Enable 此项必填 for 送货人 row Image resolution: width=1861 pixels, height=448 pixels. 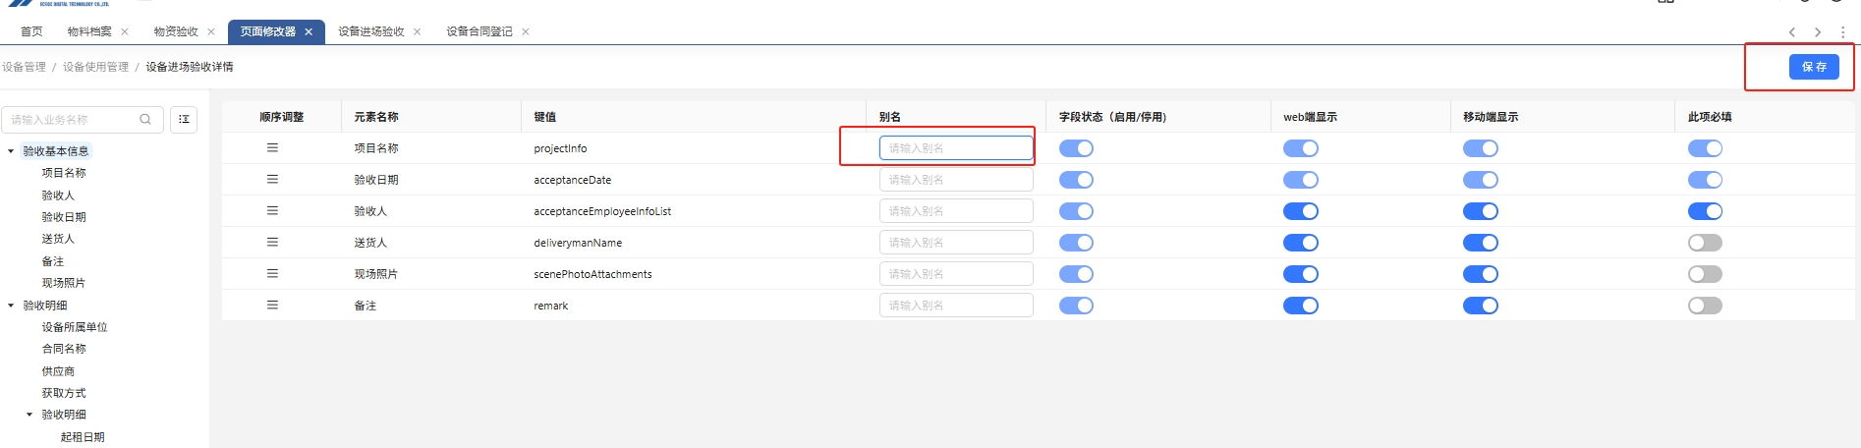coord(1705,243)
